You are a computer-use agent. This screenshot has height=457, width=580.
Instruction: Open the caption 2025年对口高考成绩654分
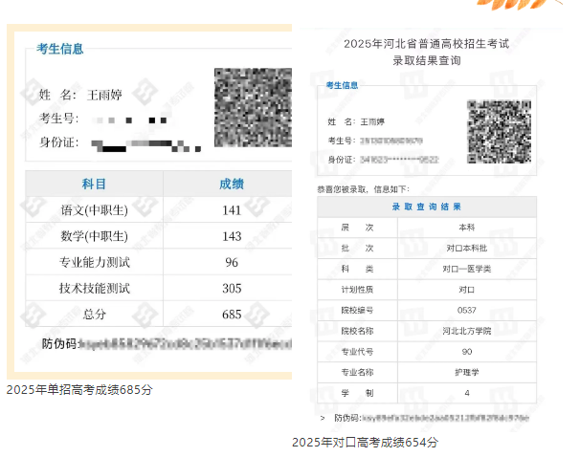[366, 442]
